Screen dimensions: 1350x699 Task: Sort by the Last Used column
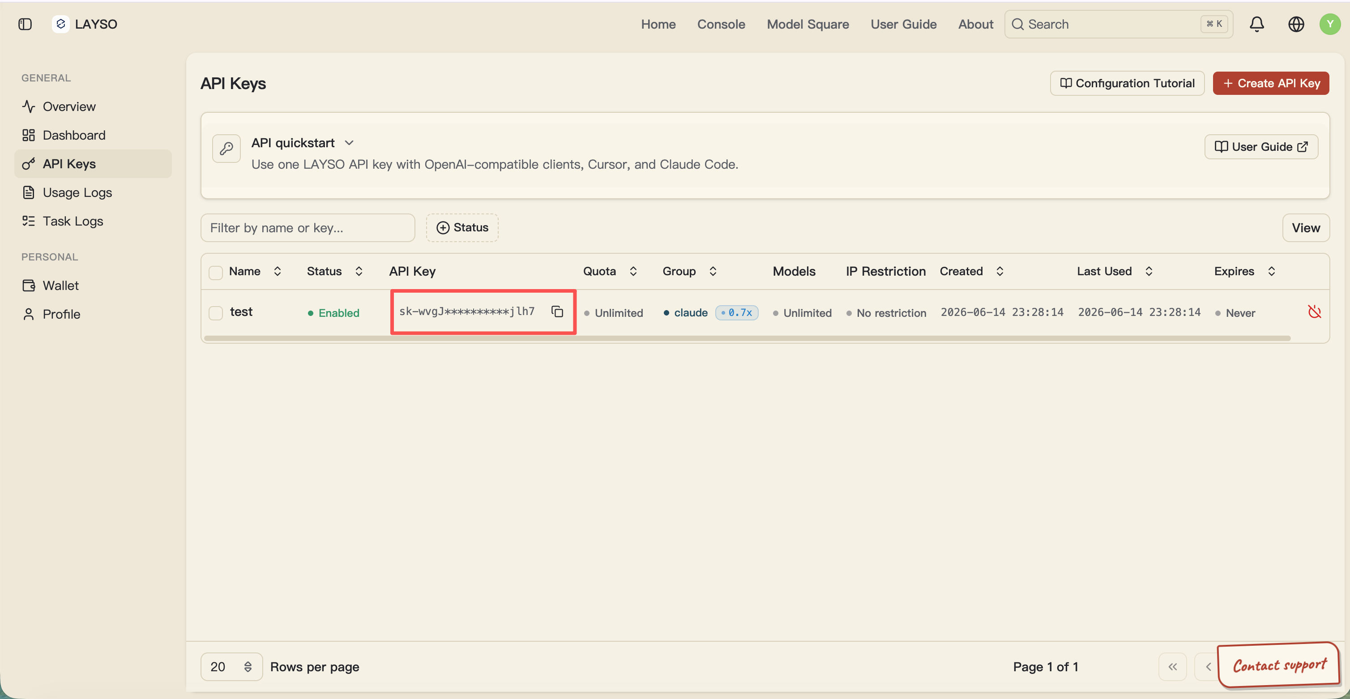click(1115, 271)
